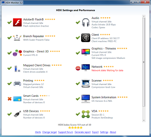Click the scrollbar down arrow
The image size is (151, 137).
[144, 120]
